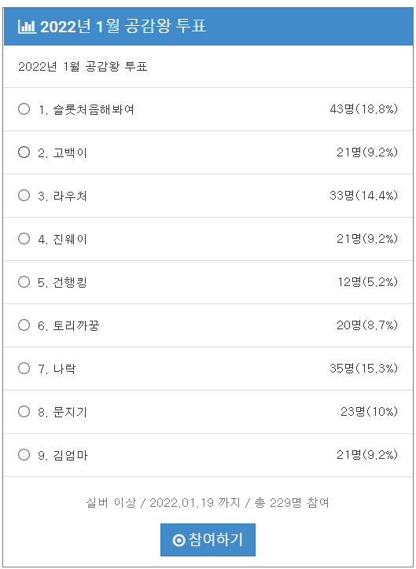
Task: Click the 슬롯처음해봐여 option label
Action: point(94,109)
